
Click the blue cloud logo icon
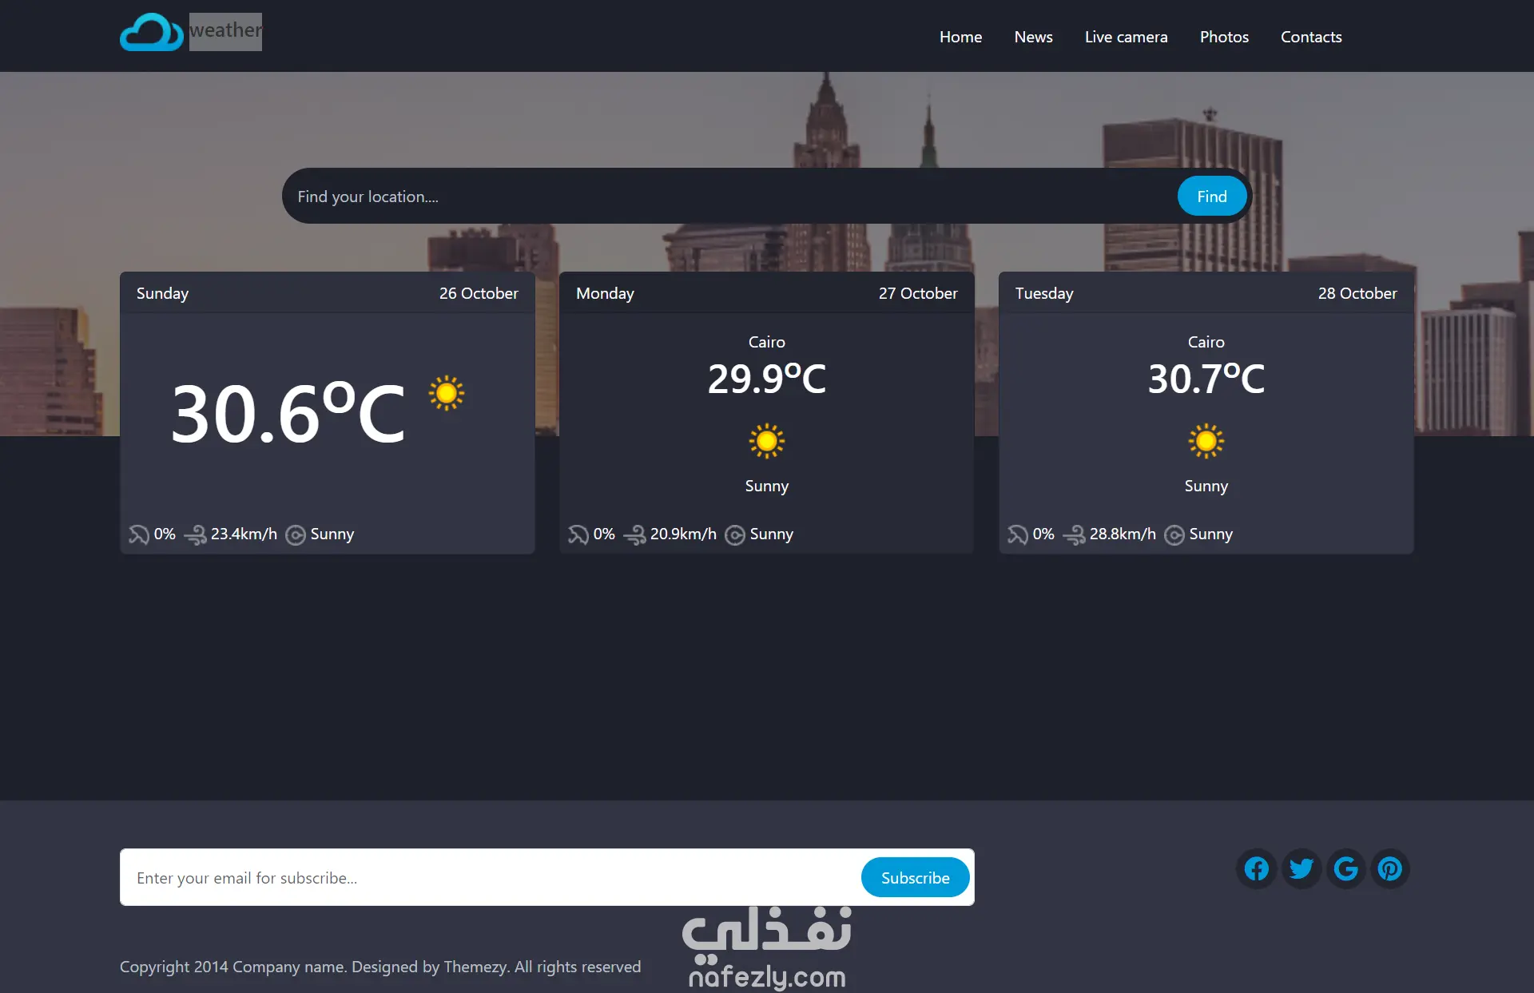[152, 33]
